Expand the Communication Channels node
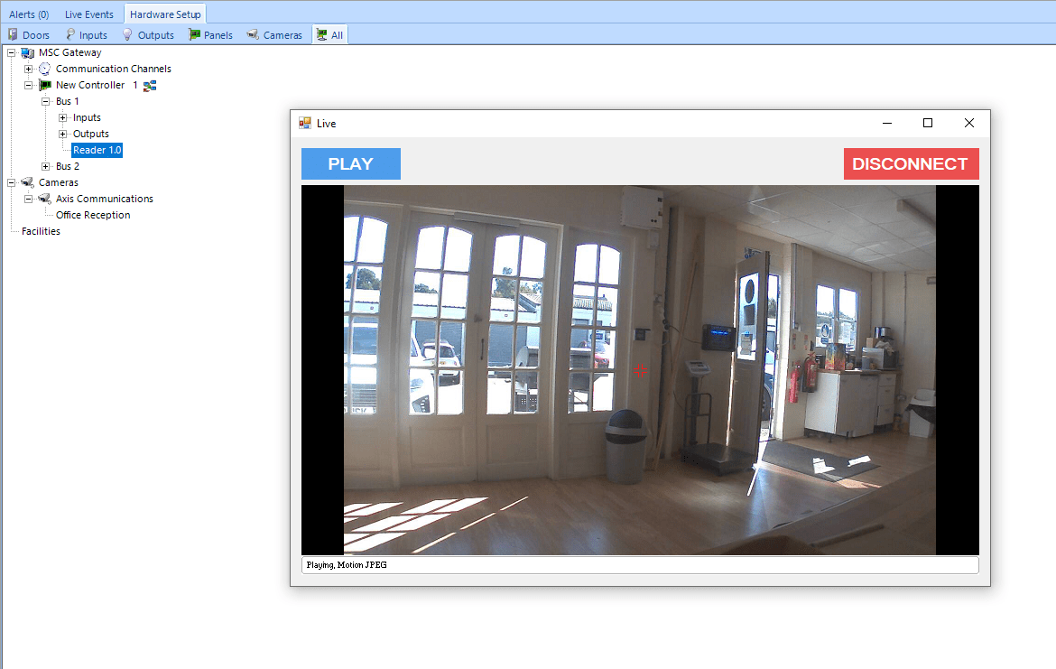 pyautogui.click(x=28, y=69)
